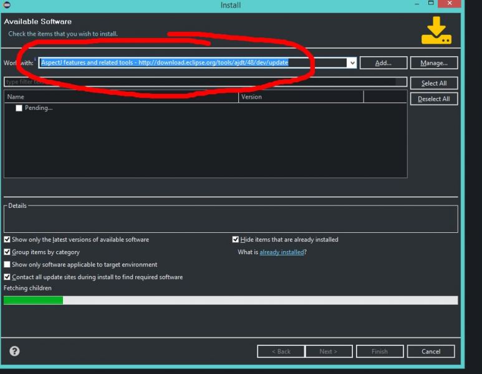Toggle Group items by category checkbox
This screenshot has height=374, width=482.
[x=7, y=252]
